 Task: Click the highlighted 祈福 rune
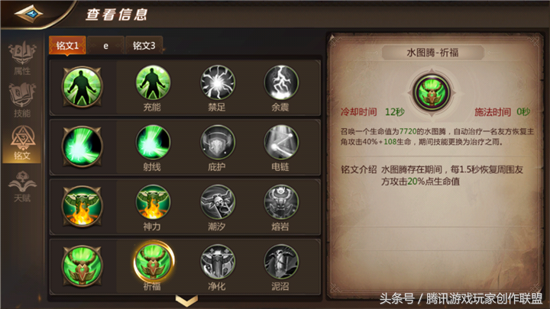coord(154,262)
